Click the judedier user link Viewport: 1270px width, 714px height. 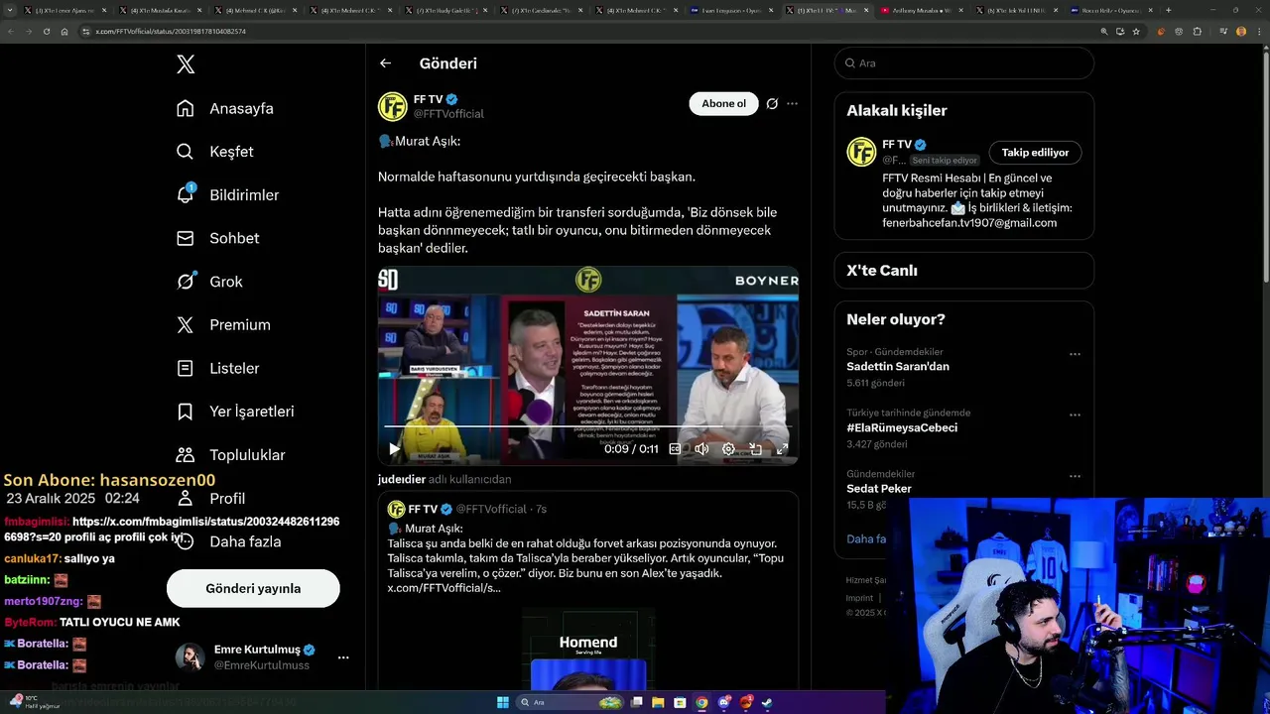pos(401,479)
